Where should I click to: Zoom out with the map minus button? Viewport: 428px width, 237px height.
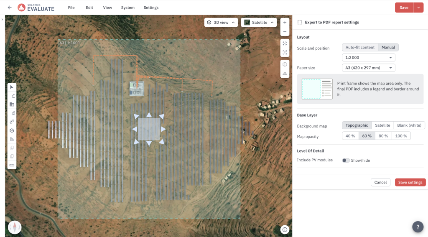285,31
